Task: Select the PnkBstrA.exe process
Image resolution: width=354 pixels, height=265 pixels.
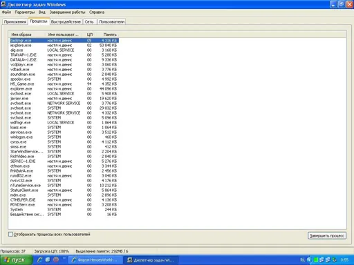Action: 64,171
